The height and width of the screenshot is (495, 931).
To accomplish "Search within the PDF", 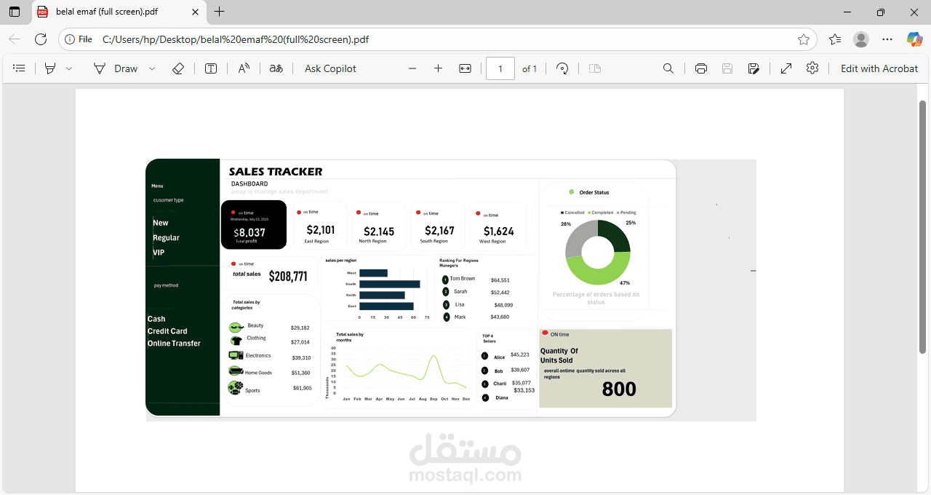I will [x=668, y=68].
